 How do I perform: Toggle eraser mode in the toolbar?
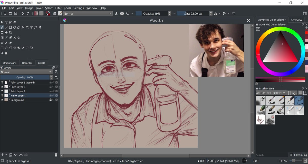click(116, 13)
